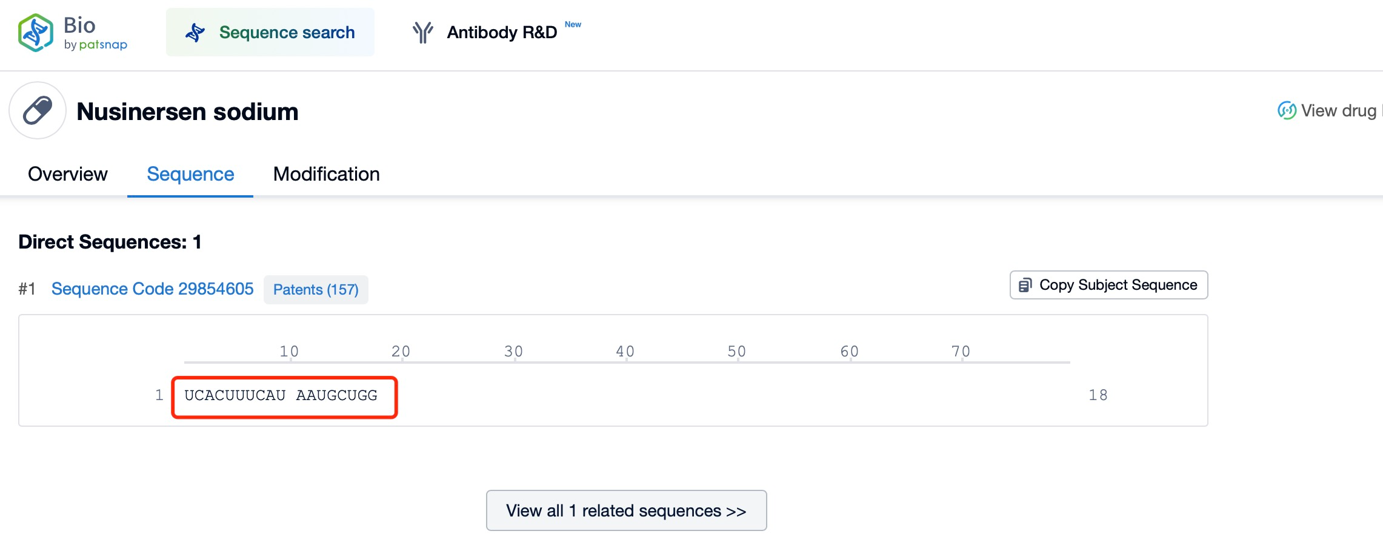Screen dimensions: 1383x548
Task: Click the UCACUUUCAU AAUGCUGG sequence text
Action: (281, 395)
